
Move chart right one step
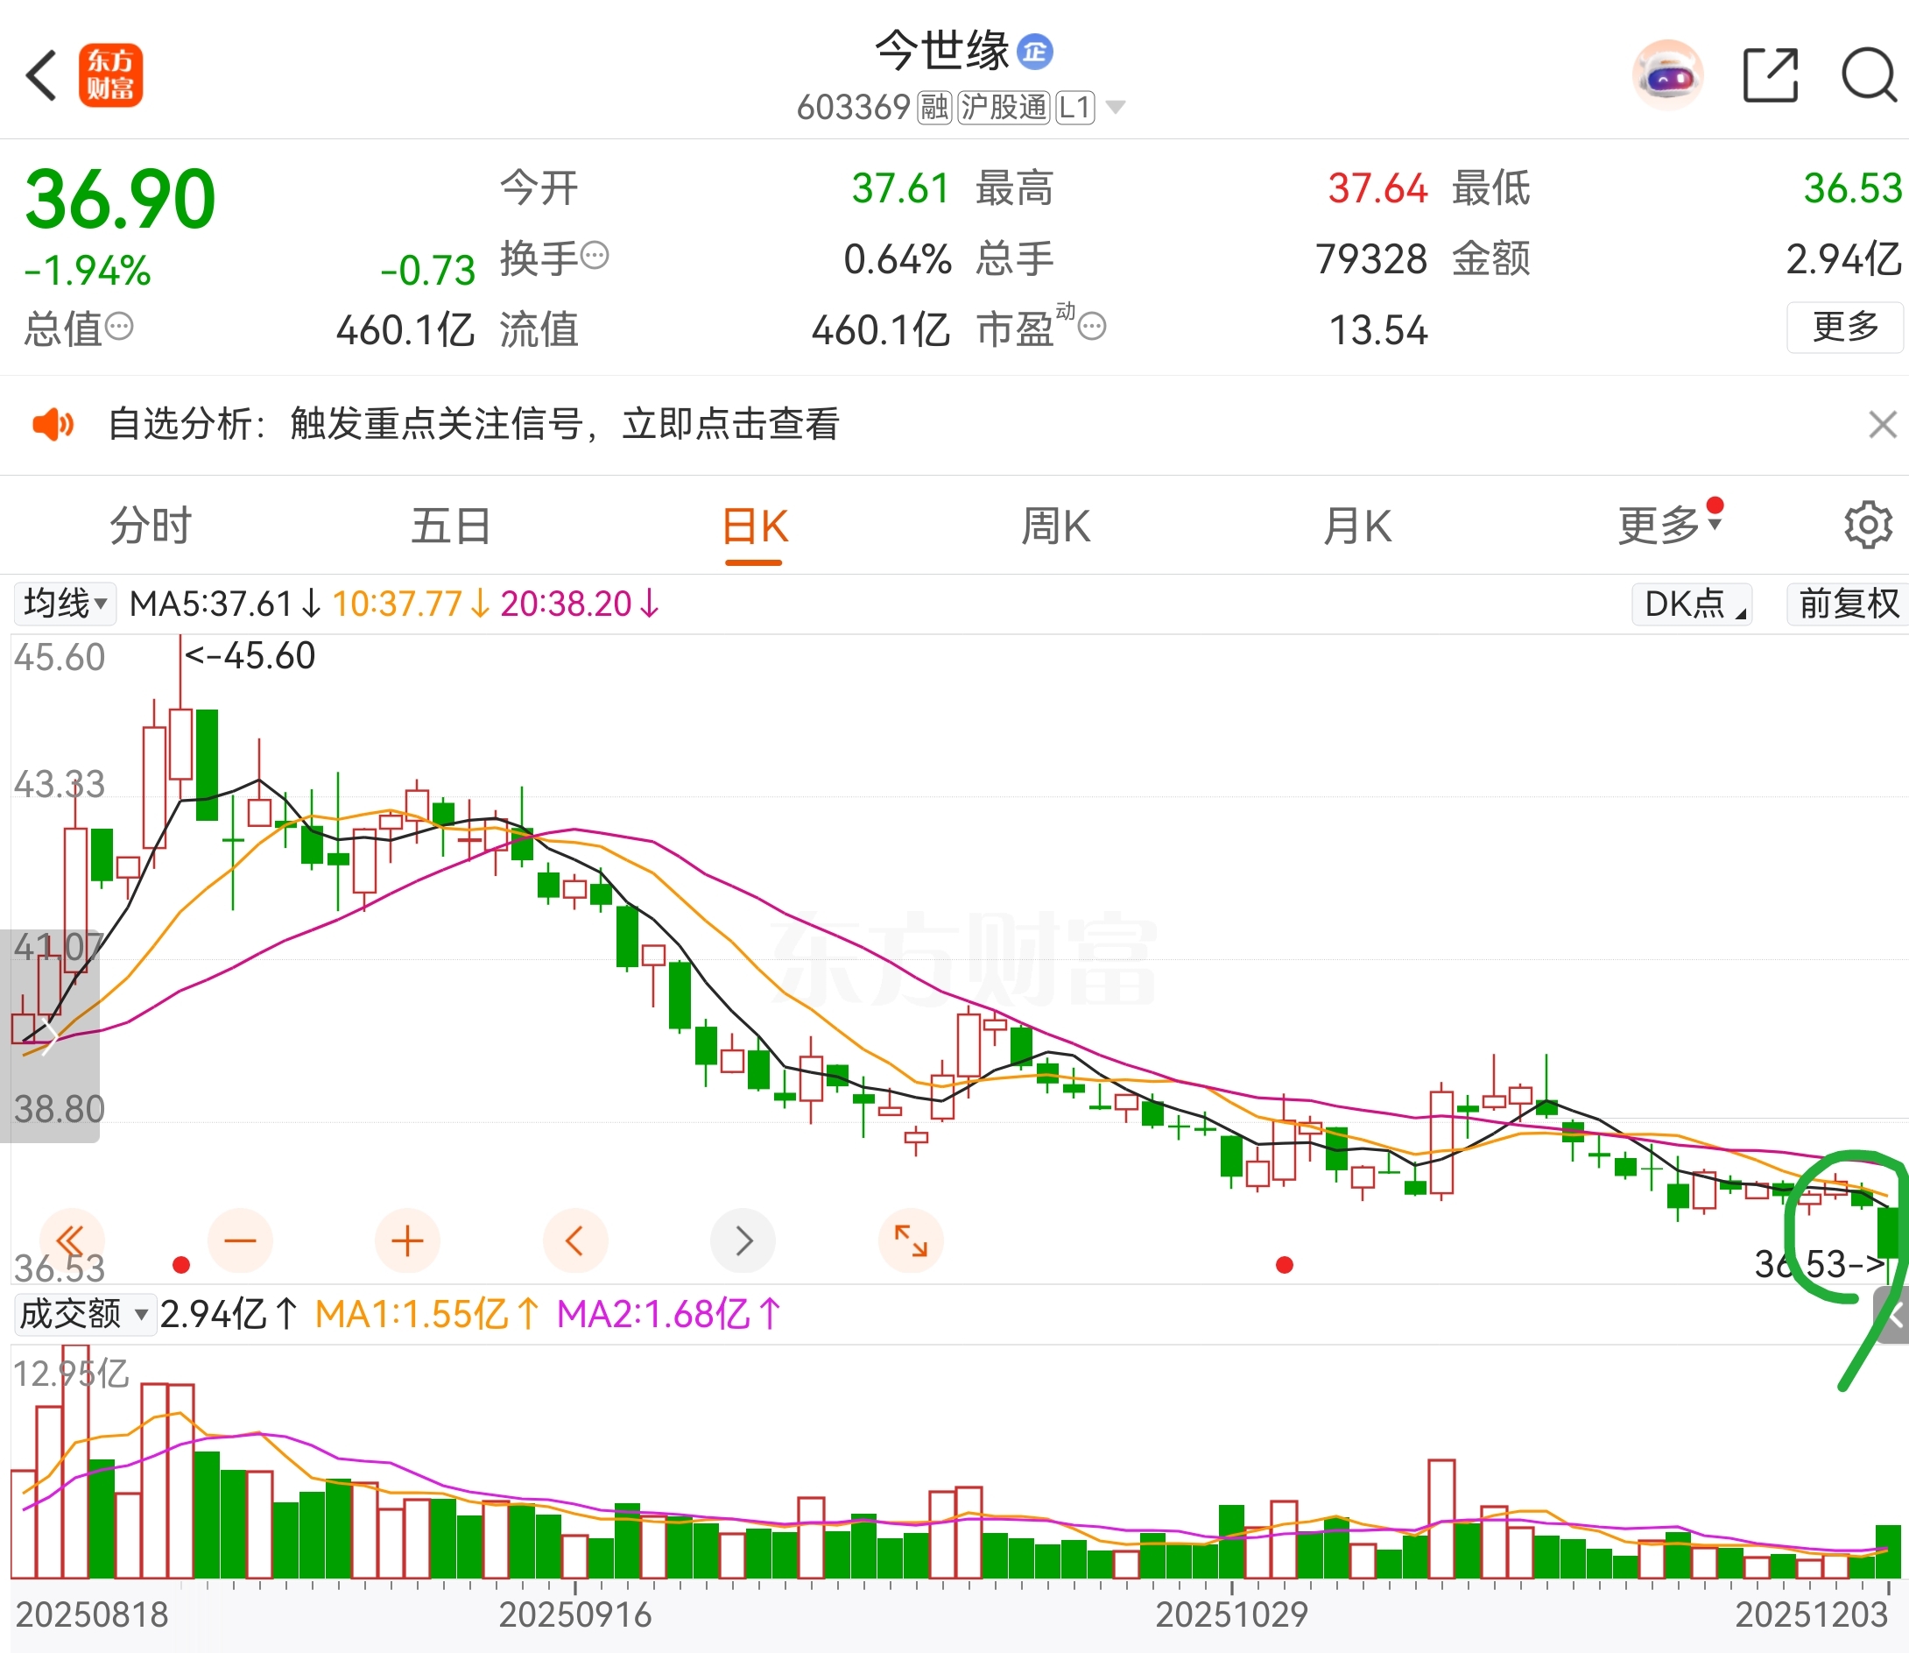coord(743,1240)
